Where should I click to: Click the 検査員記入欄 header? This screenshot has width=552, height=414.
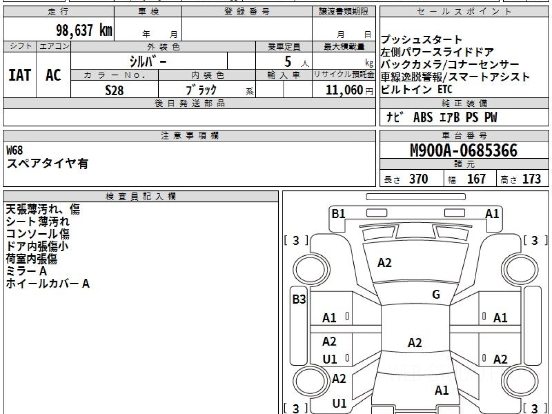[141, 196]
